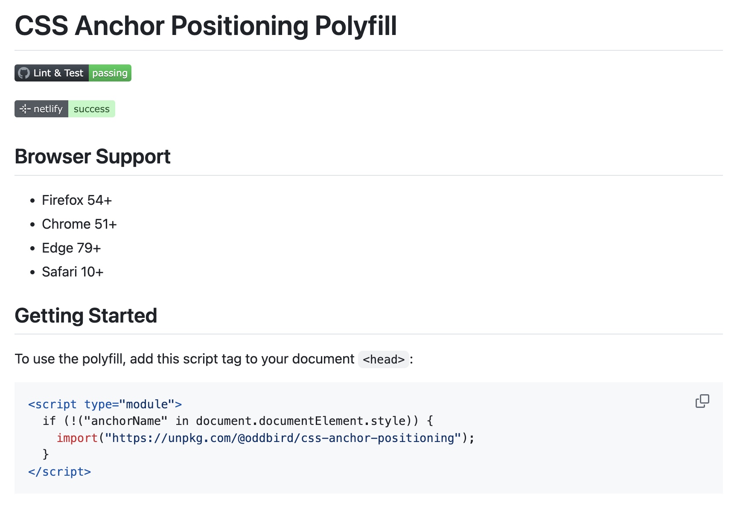Click the red "import" keyword

[x=77, y=438]
